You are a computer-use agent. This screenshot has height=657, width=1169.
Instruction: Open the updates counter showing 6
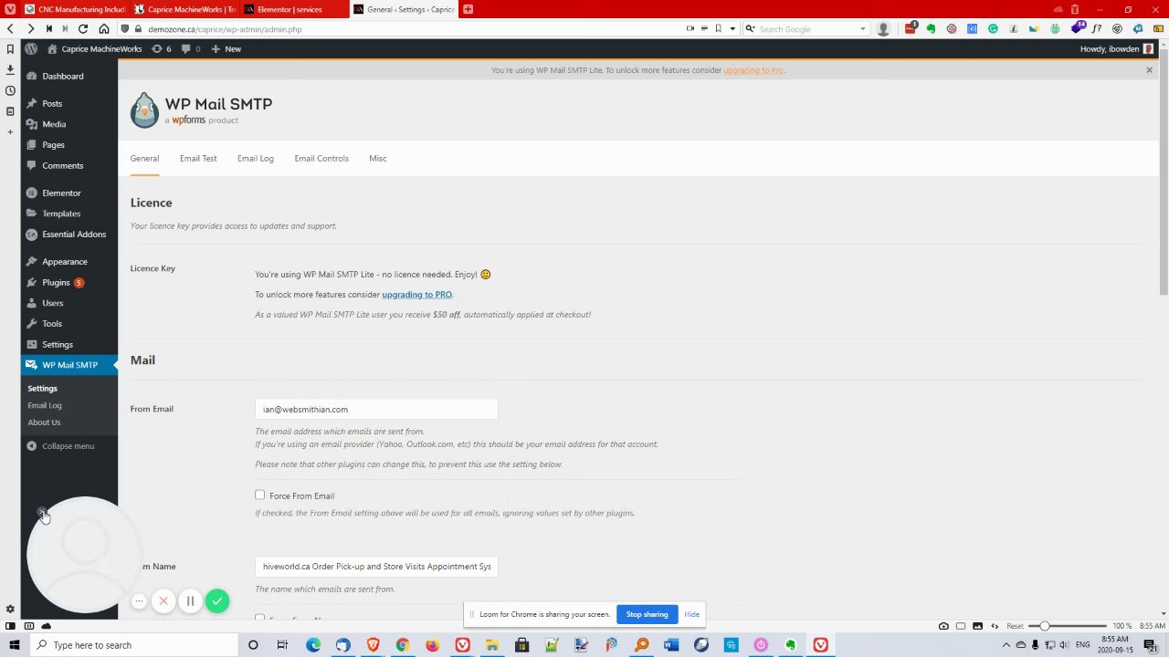point(162,48)
